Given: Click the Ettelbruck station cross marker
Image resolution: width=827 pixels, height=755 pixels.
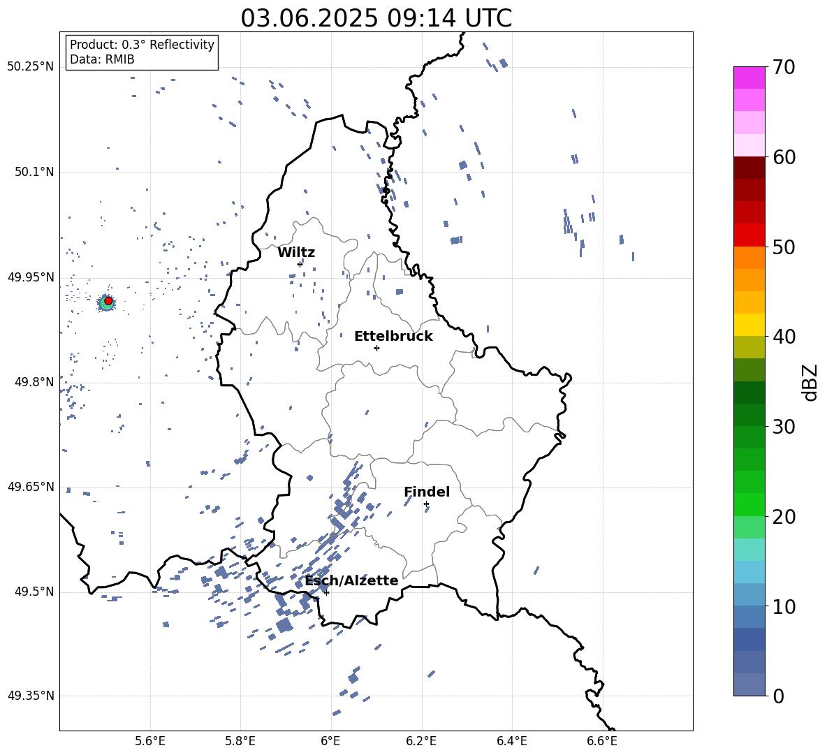Looking at the screenshot, I should 376,348.
